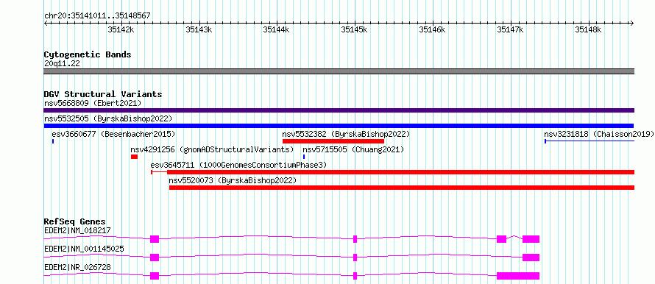This screenshot has width=655, height=284.
Task: Click the 35146k scale label
Action: pyautogui.click(x=432, y=29)
